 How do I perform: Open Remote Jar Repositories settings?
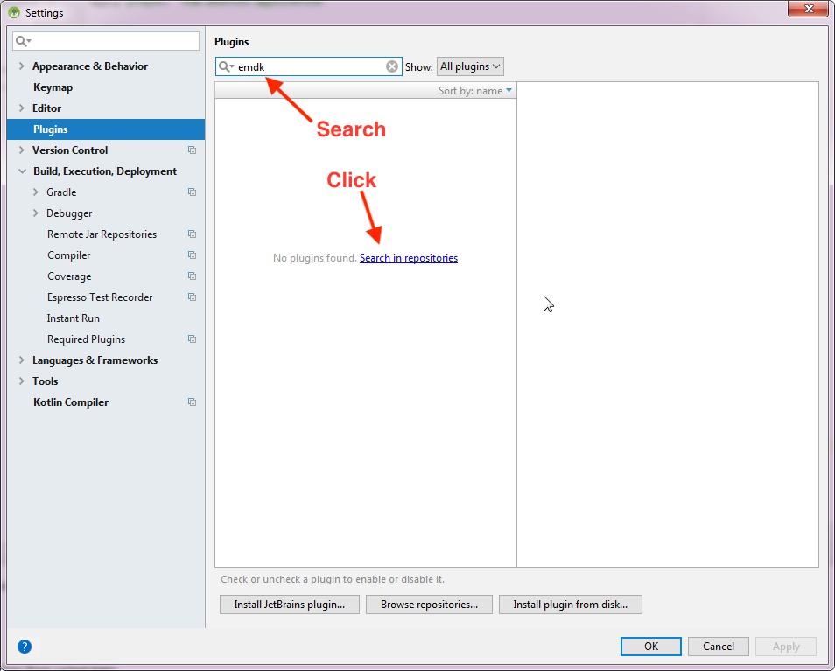(x=102, y=234)
